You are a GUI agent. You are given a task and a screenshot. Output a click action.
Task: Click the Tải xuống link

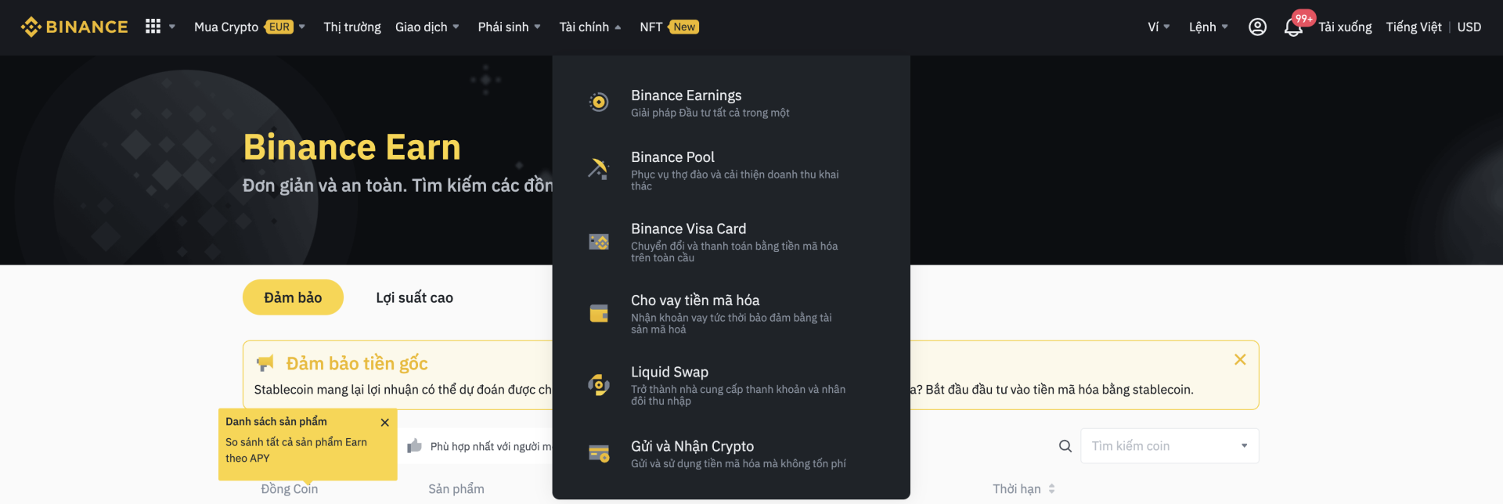(x=1345, y=27)
